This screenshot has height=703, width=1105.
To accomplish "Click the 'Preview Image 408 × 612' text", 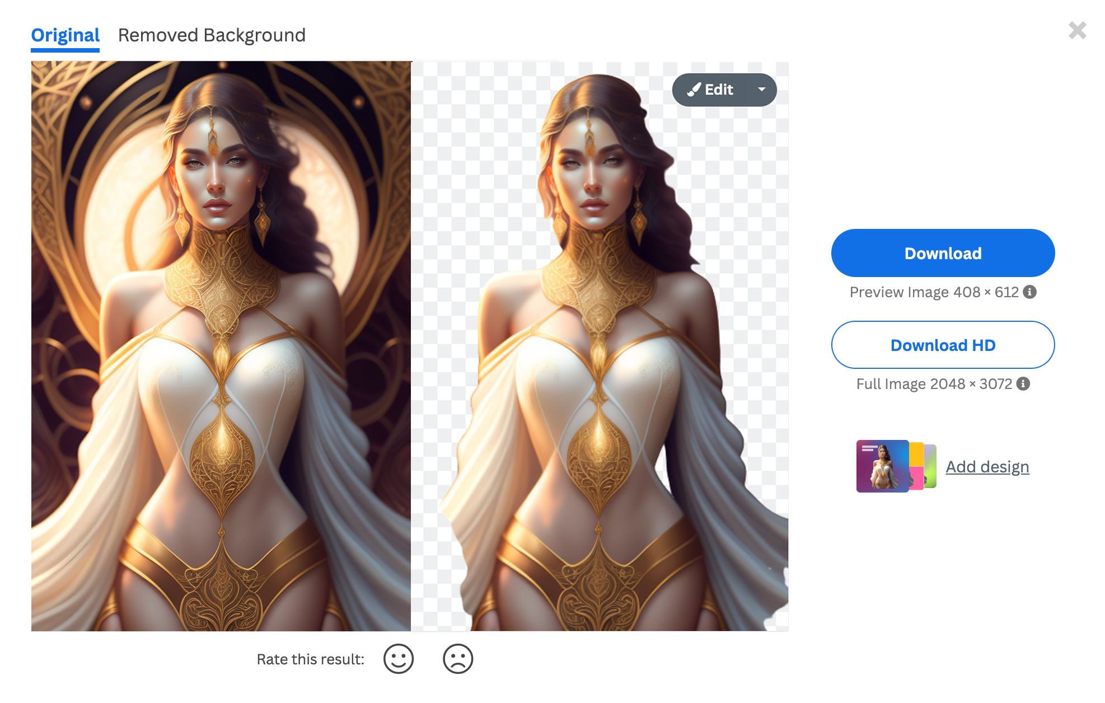I will [x=934, y=292].
